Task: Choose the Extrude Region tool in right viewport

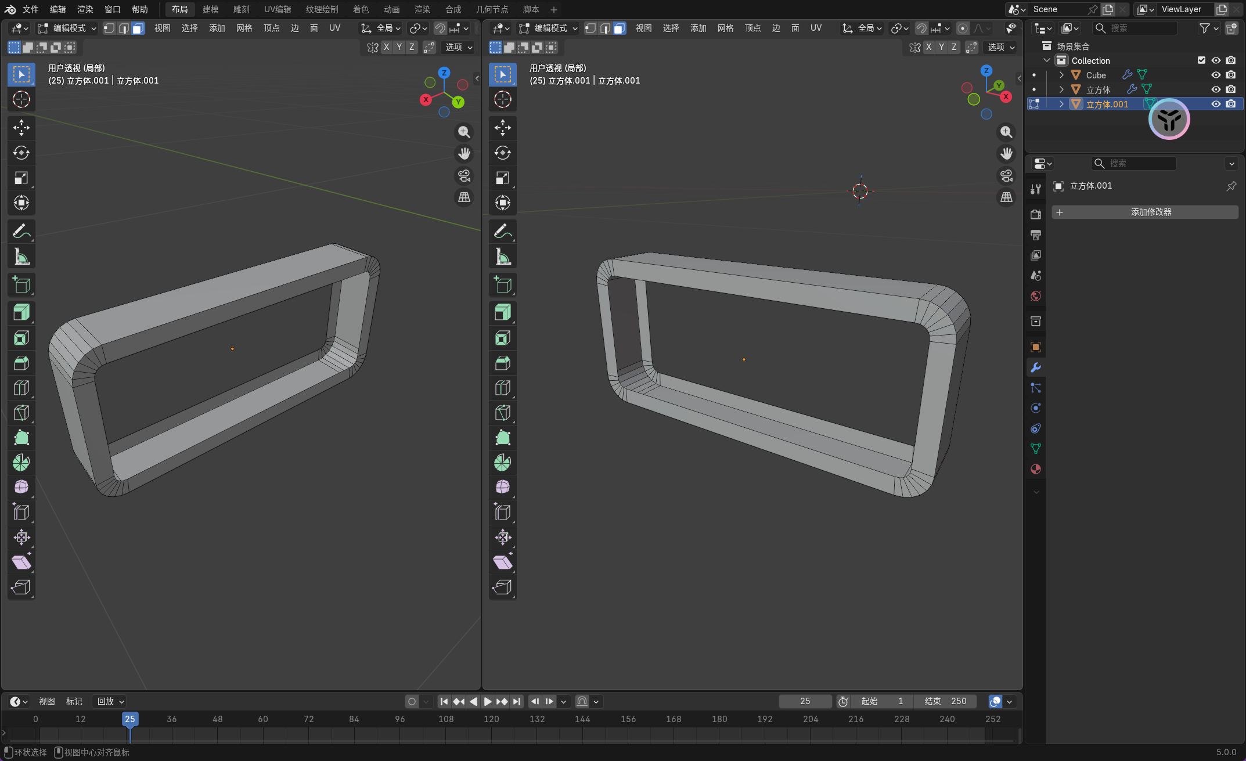Action: tap(503, 312)
